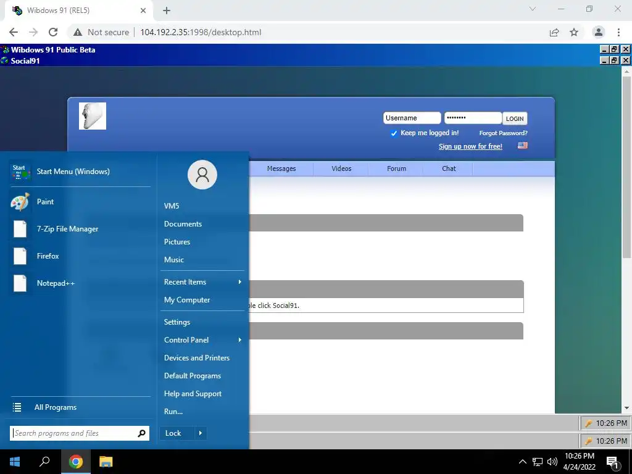Open the Lock options arrow

coord(201,433)
